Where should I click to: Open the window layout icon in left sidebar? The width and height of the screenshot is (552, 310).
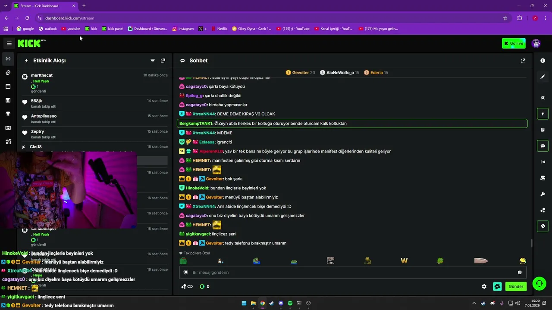coord(8,87)
